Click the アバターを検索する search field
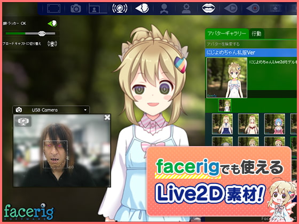Screen dimensions: 299x224 (251, 44)
